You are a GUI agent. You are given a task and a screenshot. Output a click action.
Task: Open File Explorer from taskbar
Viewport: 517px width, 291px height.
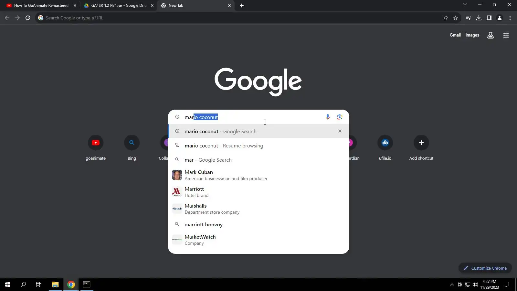(x=55, y=285)
